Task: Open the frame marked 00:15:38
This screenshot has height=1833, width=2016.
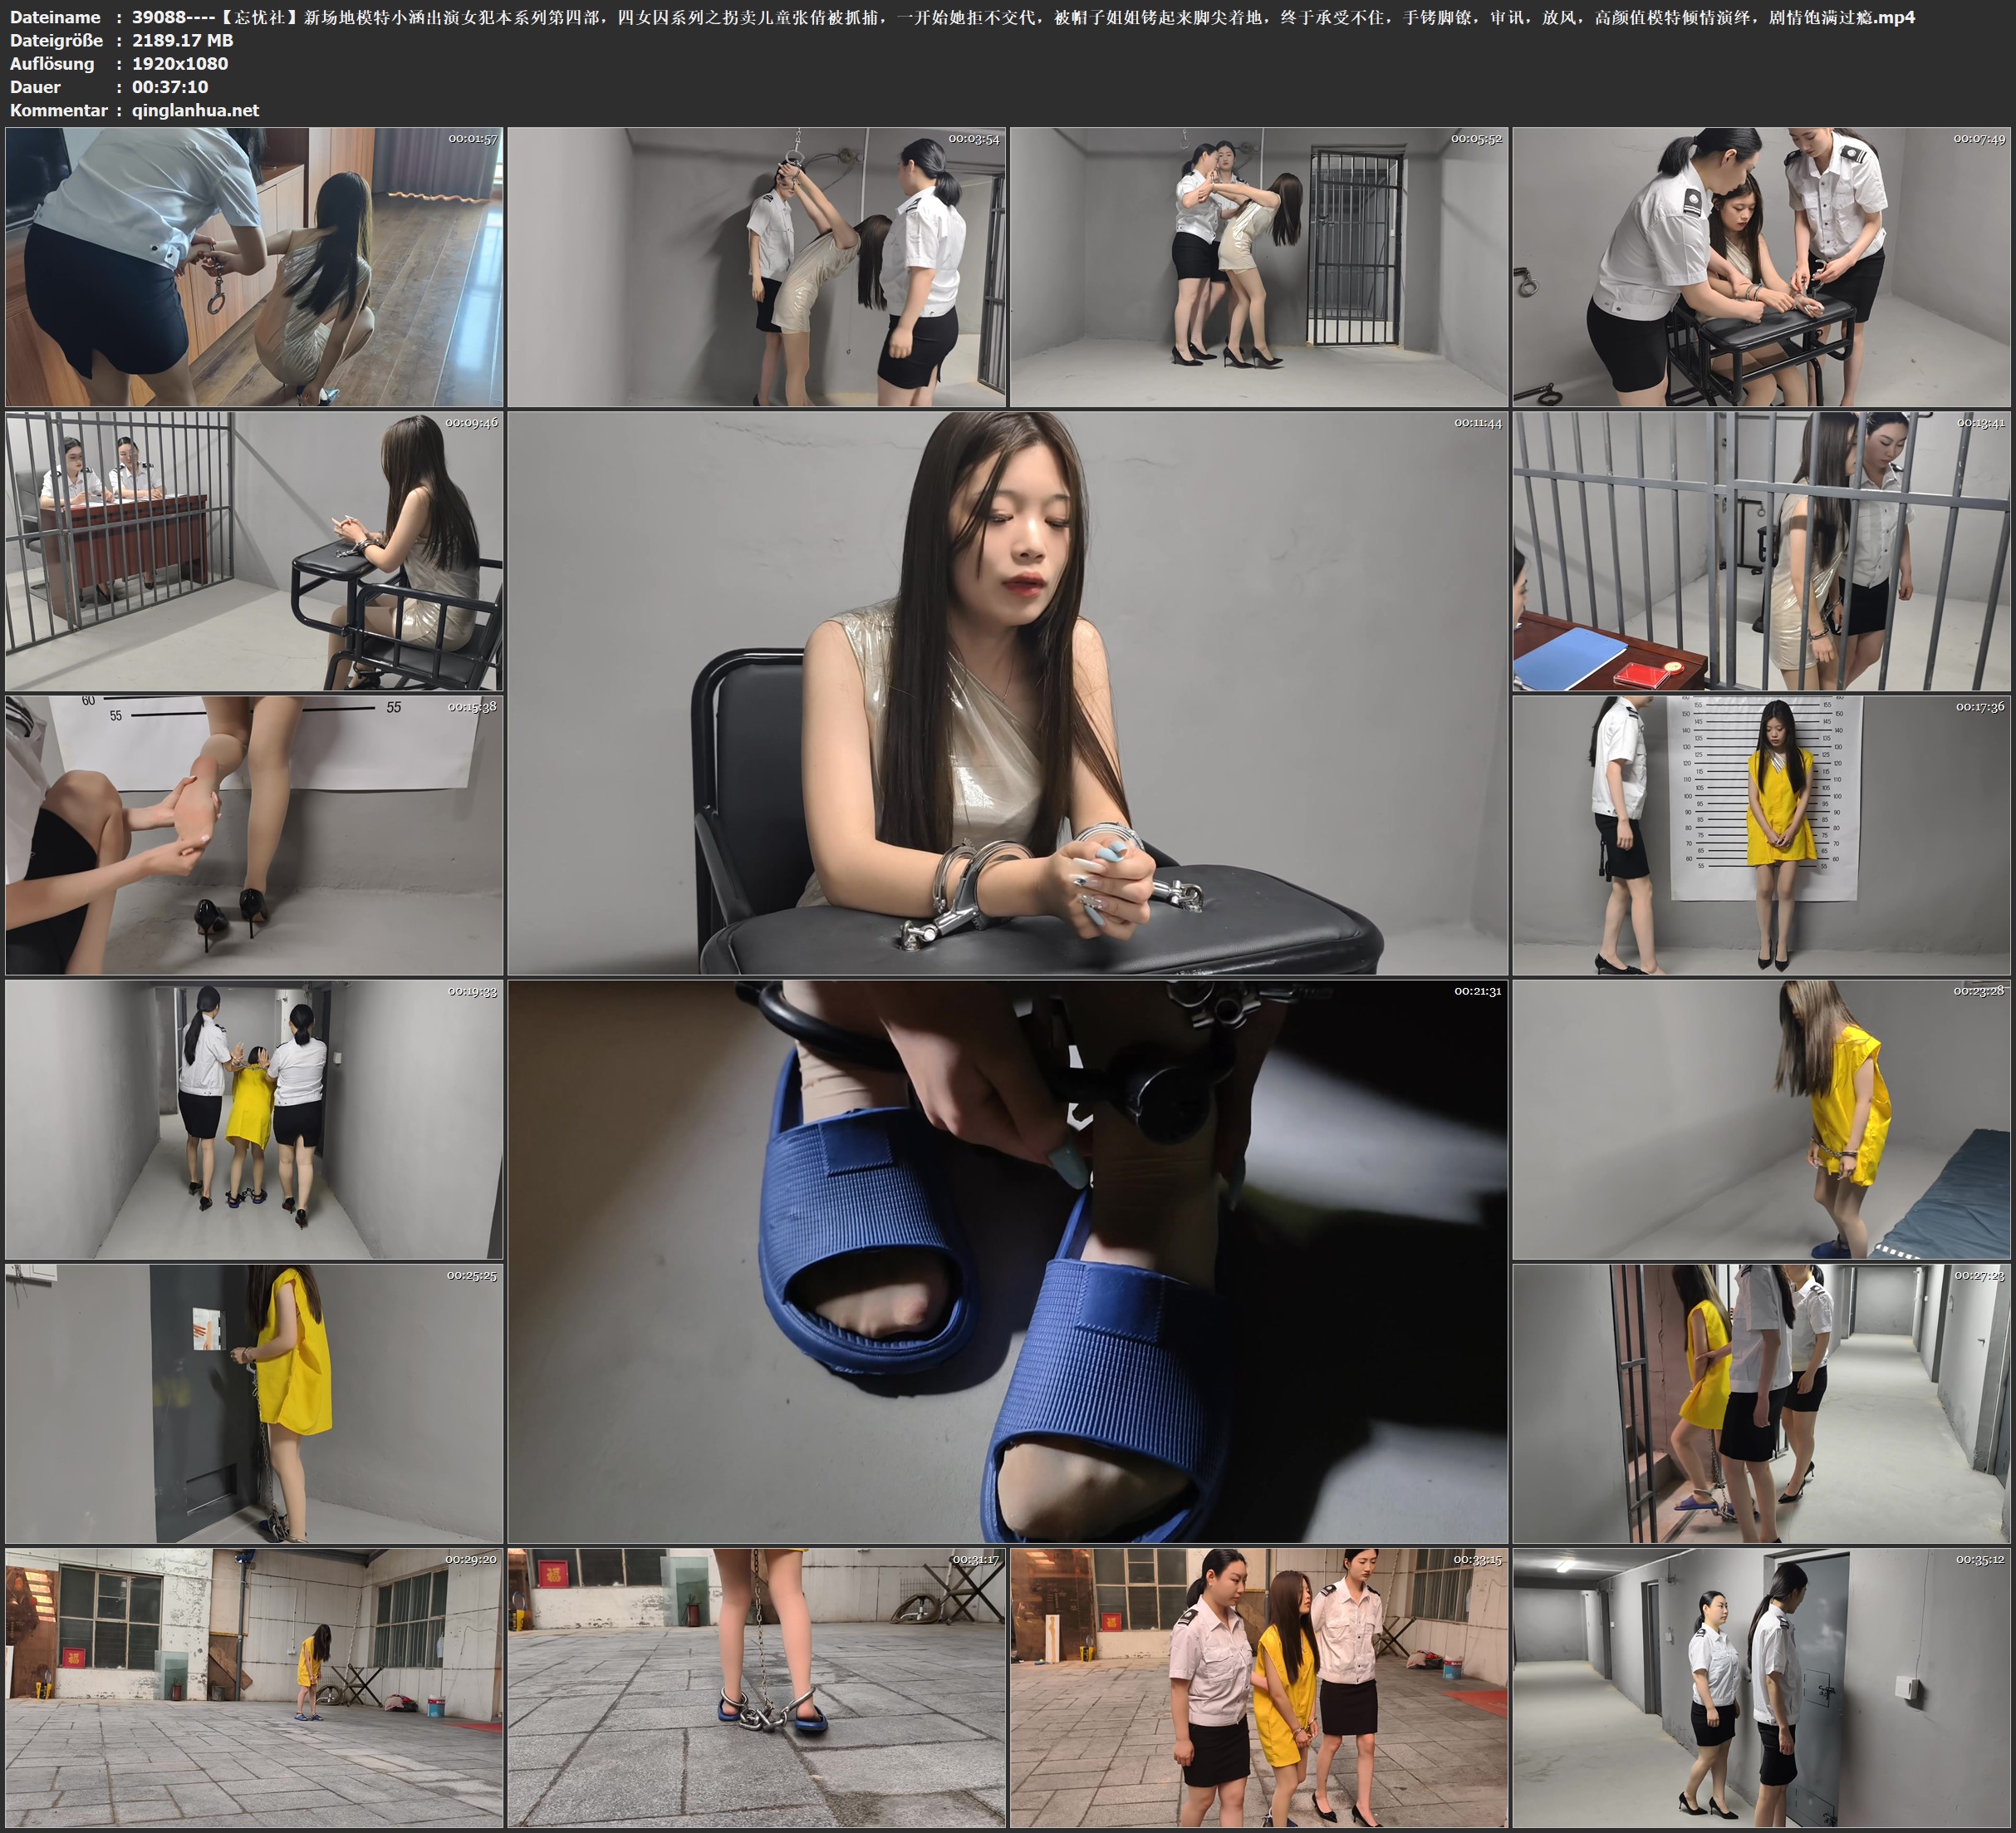Action: coord(254,834)
